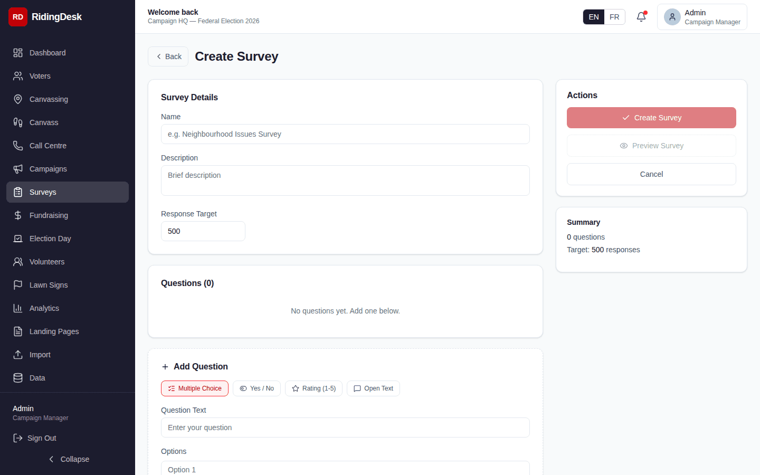Choose the Rating (1-5) question type
760x475 pixels.
[313, 388]
